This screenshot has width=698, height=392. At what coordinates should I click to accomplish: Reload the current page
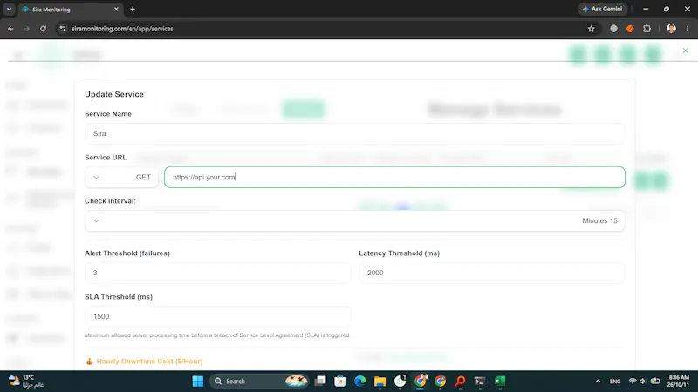coord(43,29)
